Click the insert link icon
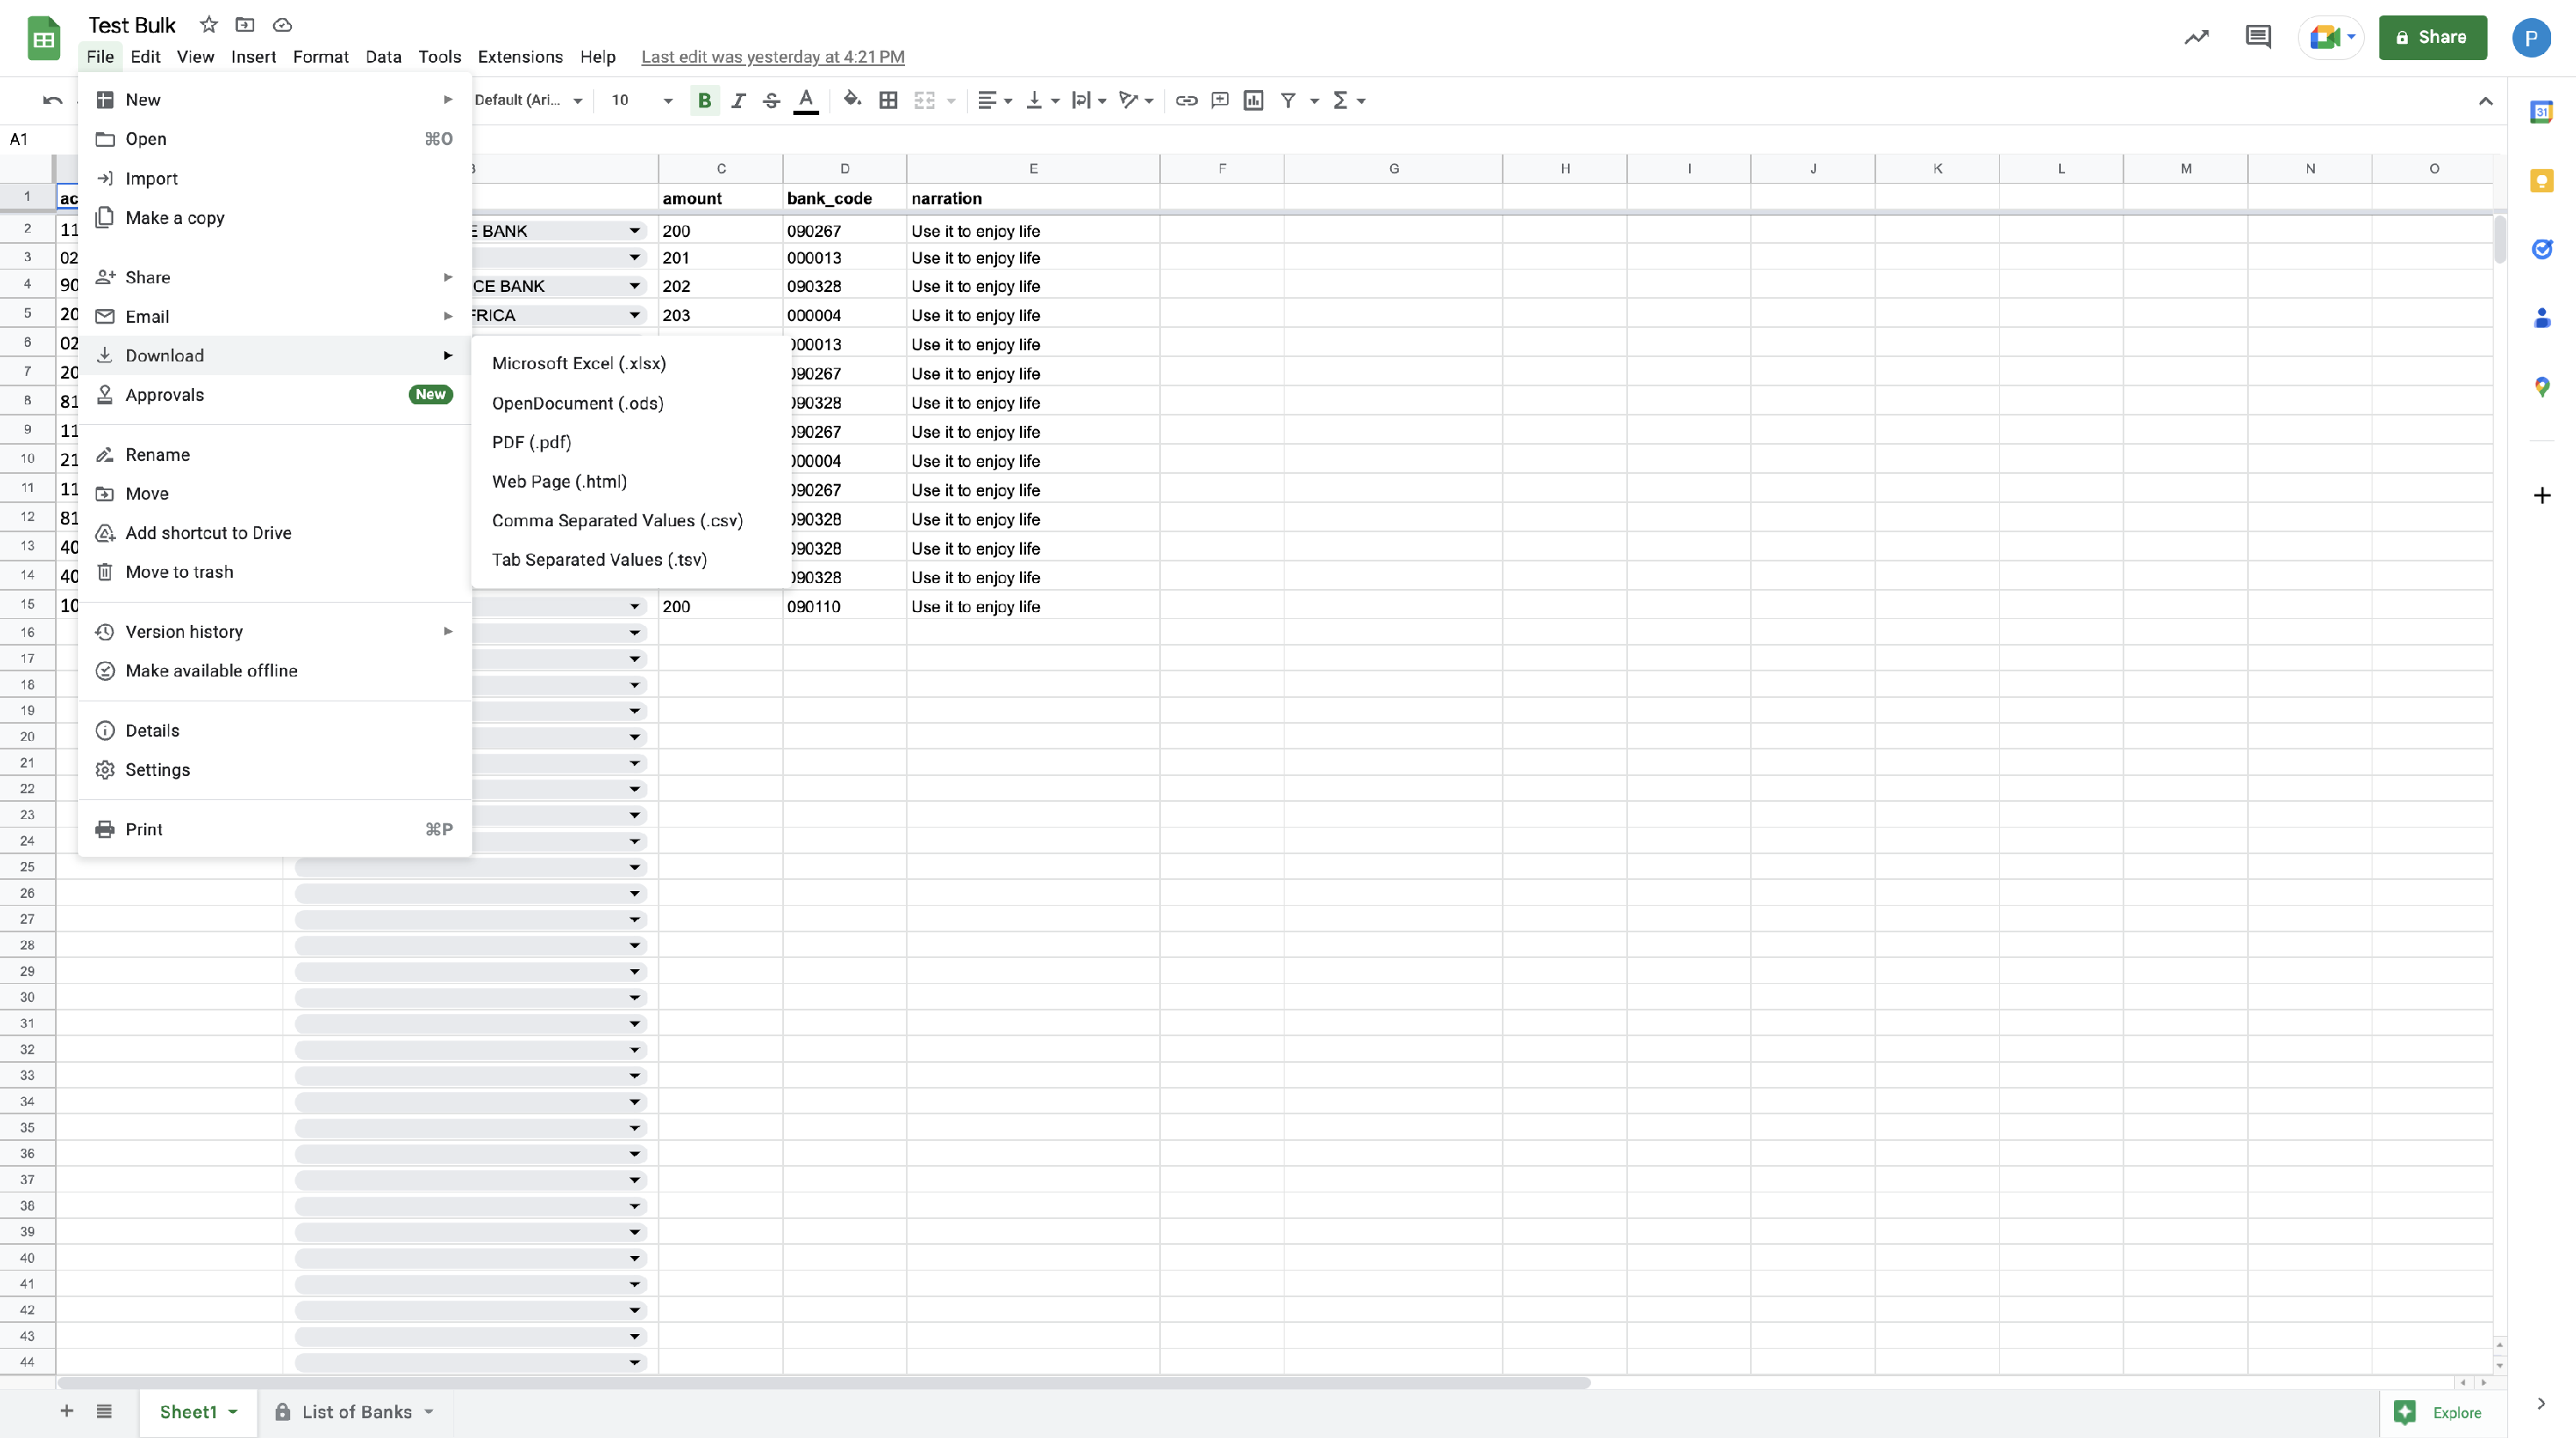This screenshot has height=1438, width=2576. pos(1186,100)
